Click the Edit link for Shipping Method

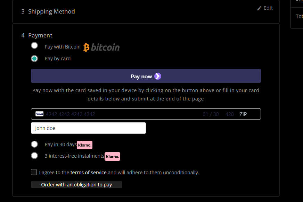pos(268,8)
